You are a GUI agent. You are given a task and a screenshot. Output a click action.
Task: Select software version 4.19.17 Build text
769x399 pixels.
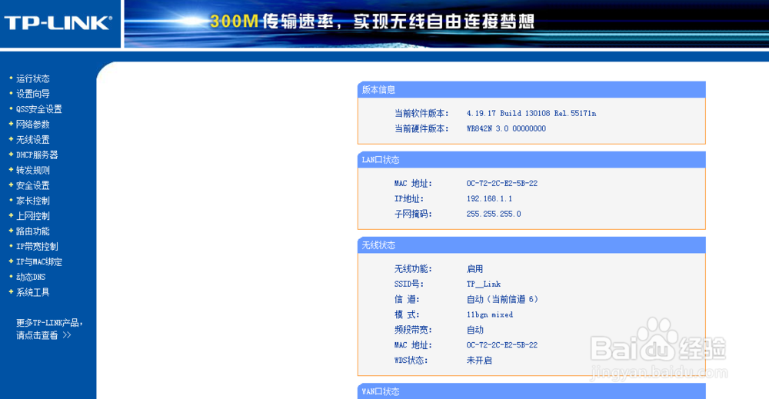coord(531,113)
